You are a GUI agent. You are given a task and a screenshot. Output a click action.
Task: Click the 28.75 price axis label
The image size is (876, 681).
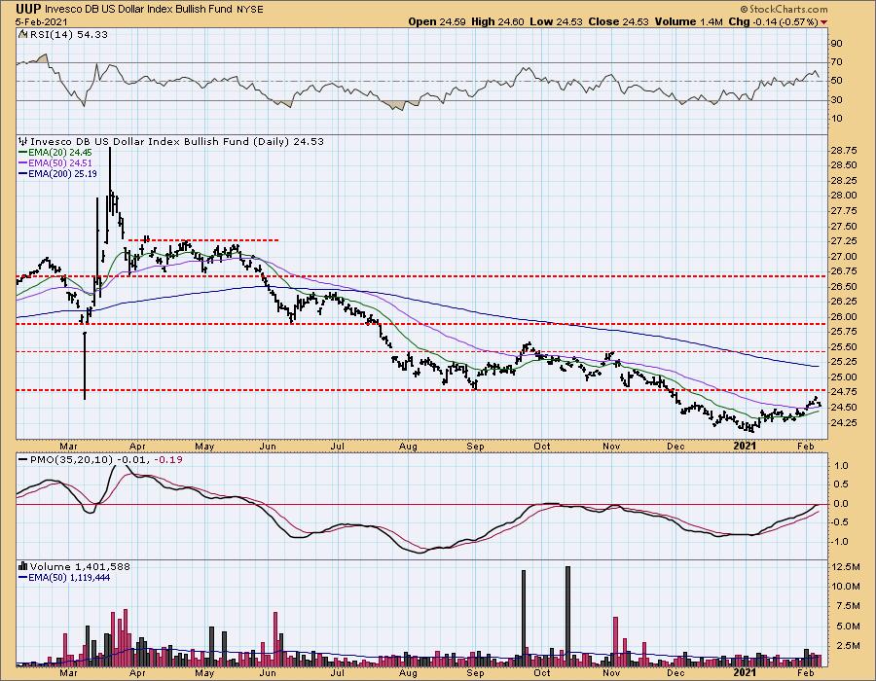point(843,150)
